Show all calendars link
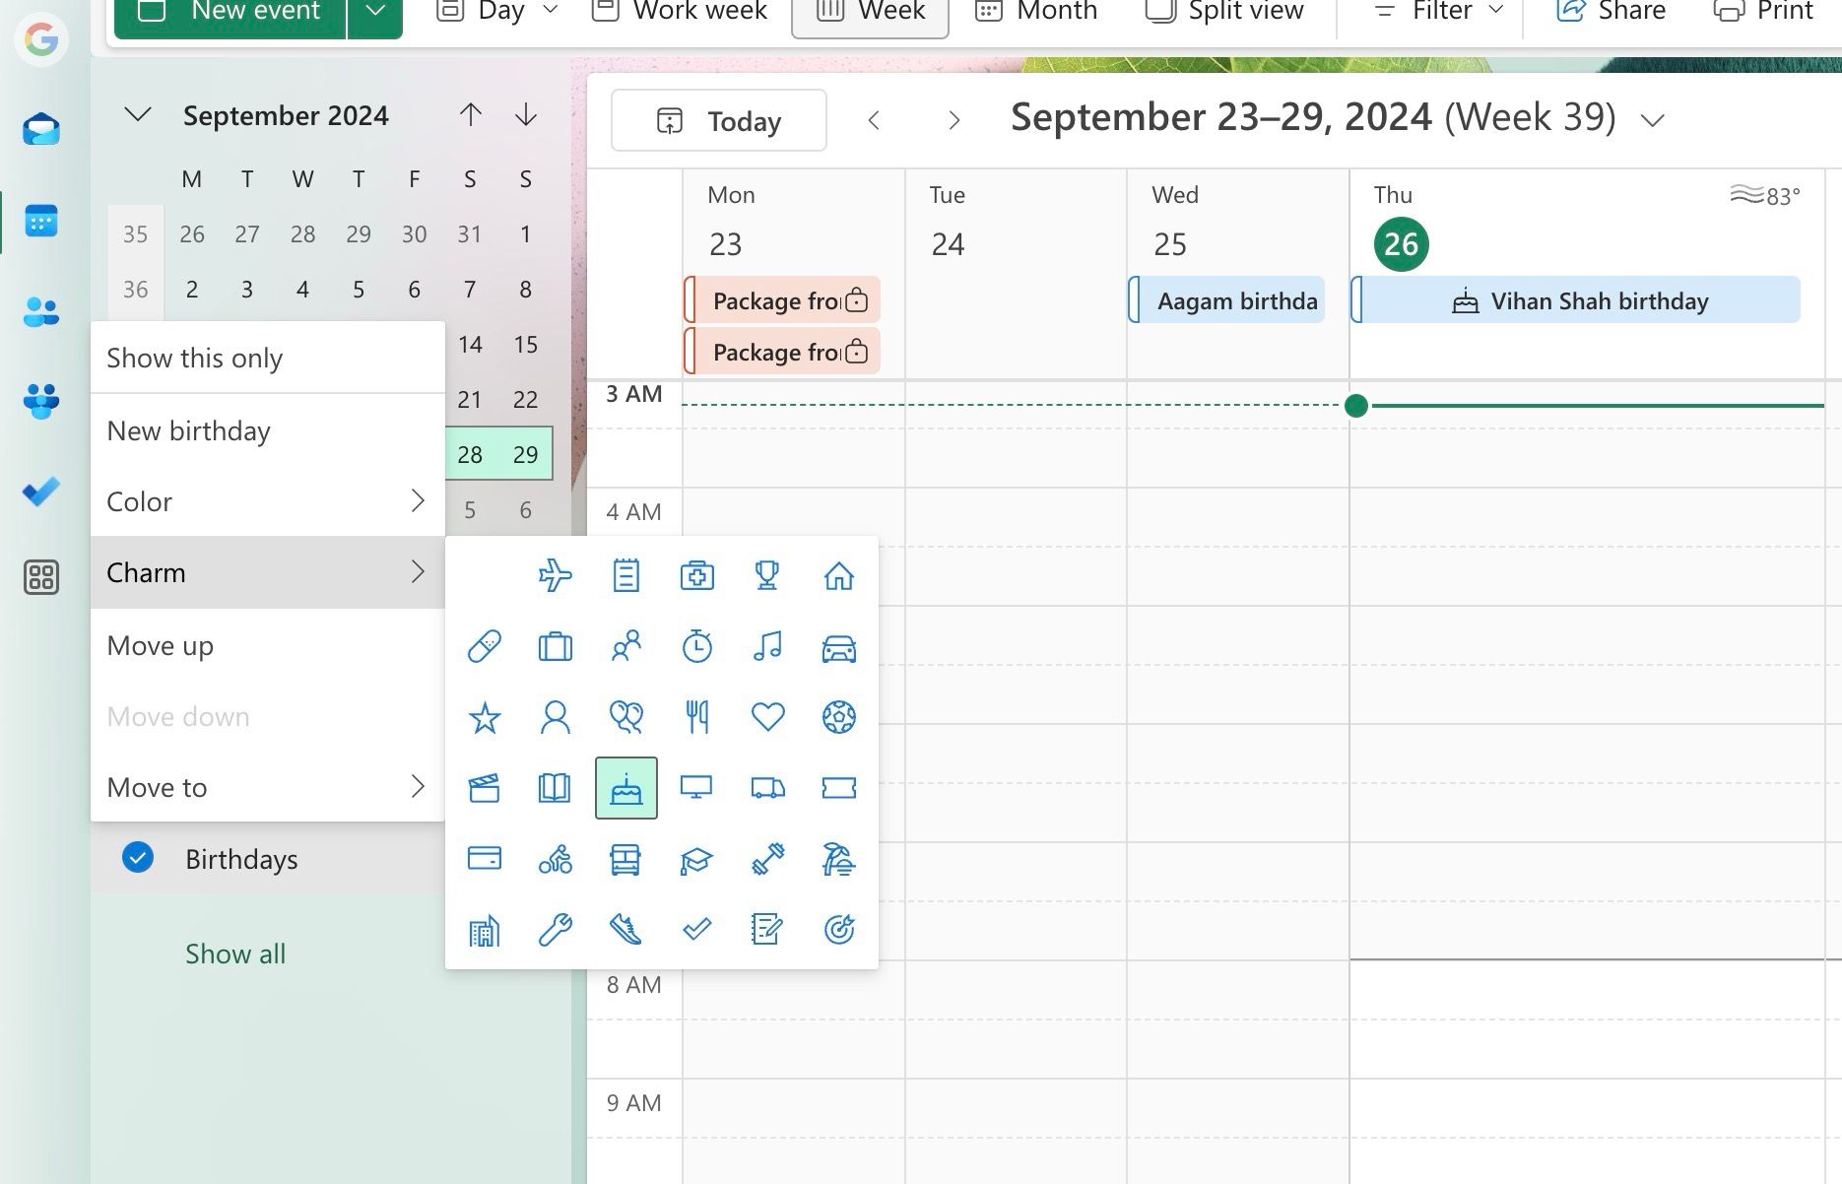 (235, 954)
